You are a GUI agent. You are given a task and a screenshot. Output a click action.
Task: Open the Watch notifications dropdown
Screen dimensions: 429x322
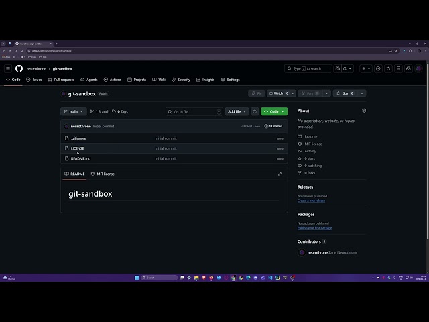coord(282,93)
